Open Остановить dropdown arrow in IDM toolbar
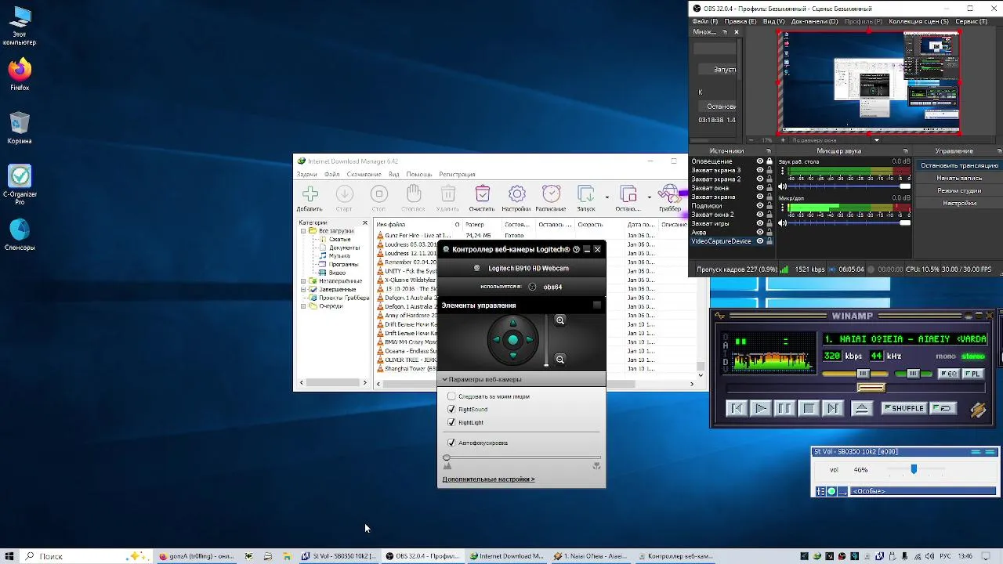Viewport: 1003px width, 564px height. click(650, 197)
